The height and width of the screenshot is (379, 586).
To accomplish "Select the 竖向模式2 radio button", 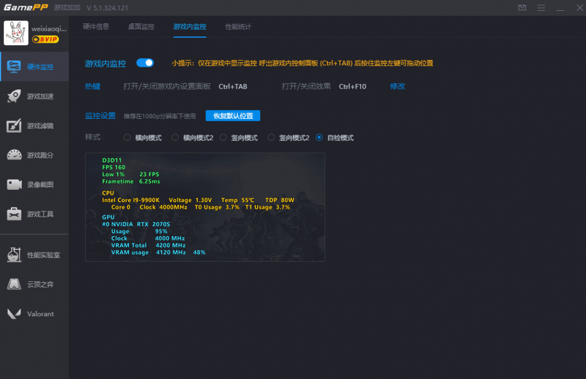I will point(271,137).
